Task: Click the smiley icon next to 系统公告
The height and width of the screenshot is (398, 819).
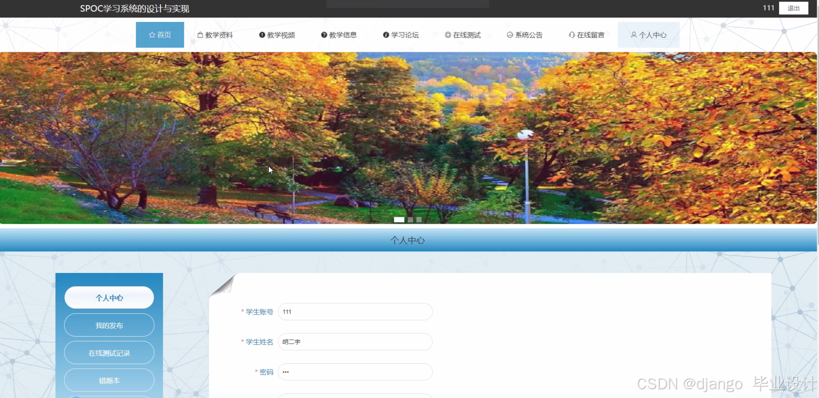Action: click(509, 35)
